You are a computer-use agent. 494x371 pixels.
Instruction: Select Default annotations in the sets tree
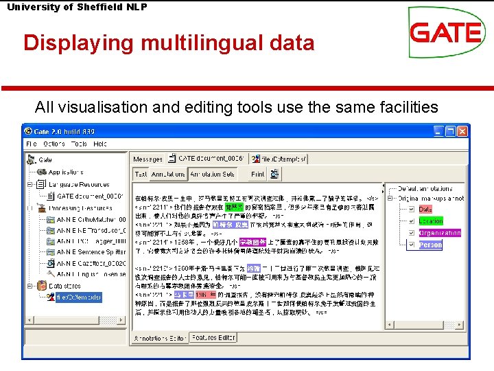tap(425, 189)
